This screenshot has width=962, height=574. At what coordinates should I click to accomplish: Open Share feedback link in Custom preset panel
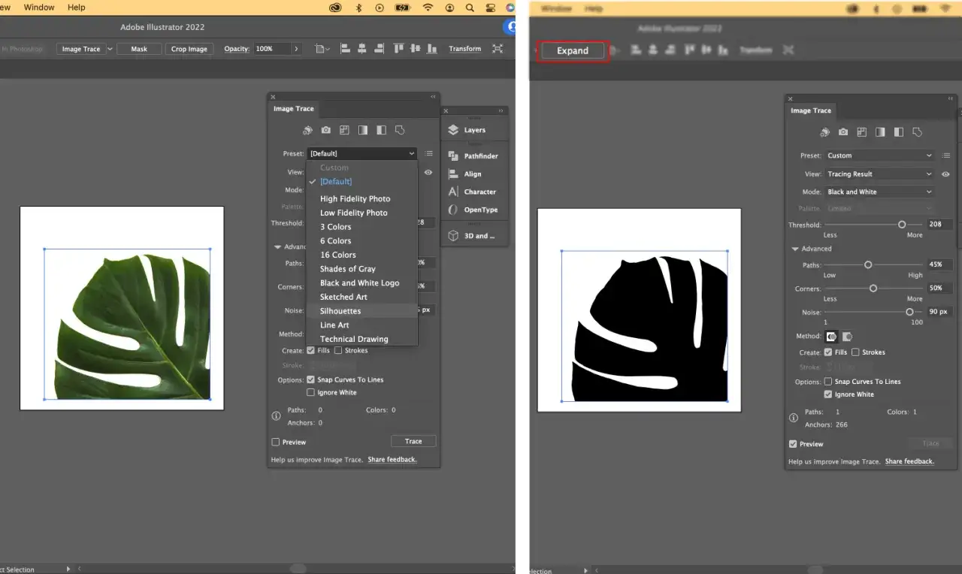[x=909, y=461]
